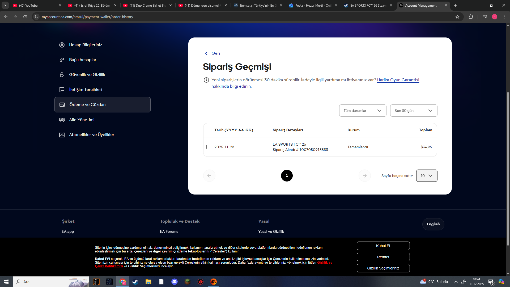Viewport: 510px width, 287px height.
Task: Open the Windows Start menu
Action: 6,282
